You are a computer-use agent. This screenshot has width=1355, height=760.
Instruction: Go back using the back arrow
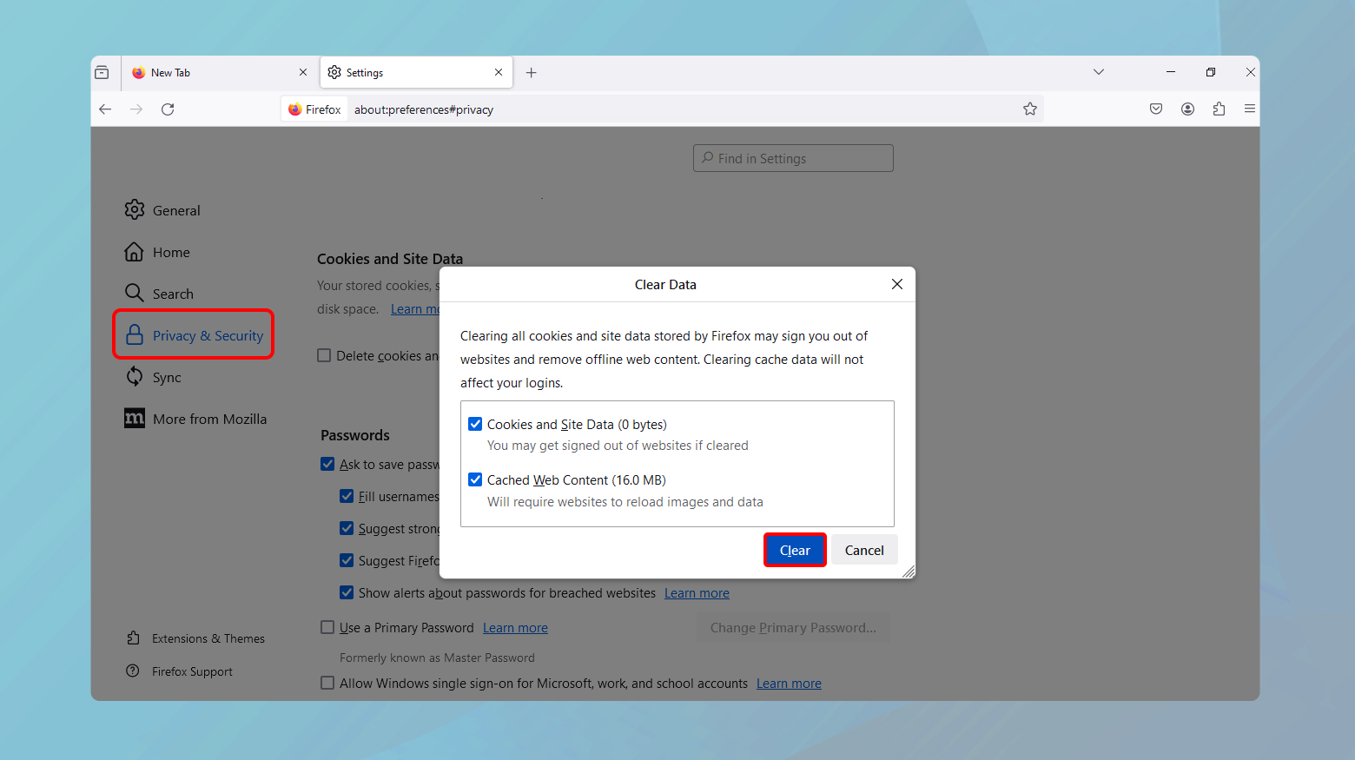(x=105, y=109)
